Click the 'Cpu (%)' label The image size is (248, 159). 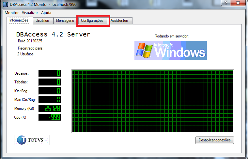20,118
